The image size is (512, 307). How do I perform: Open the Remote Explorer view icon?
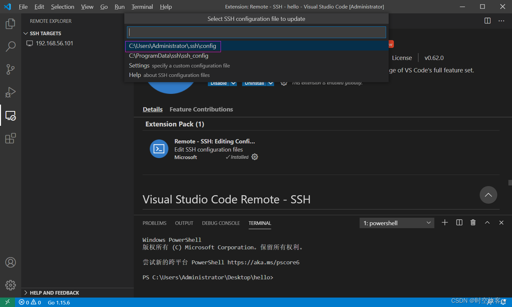point(10,115)
